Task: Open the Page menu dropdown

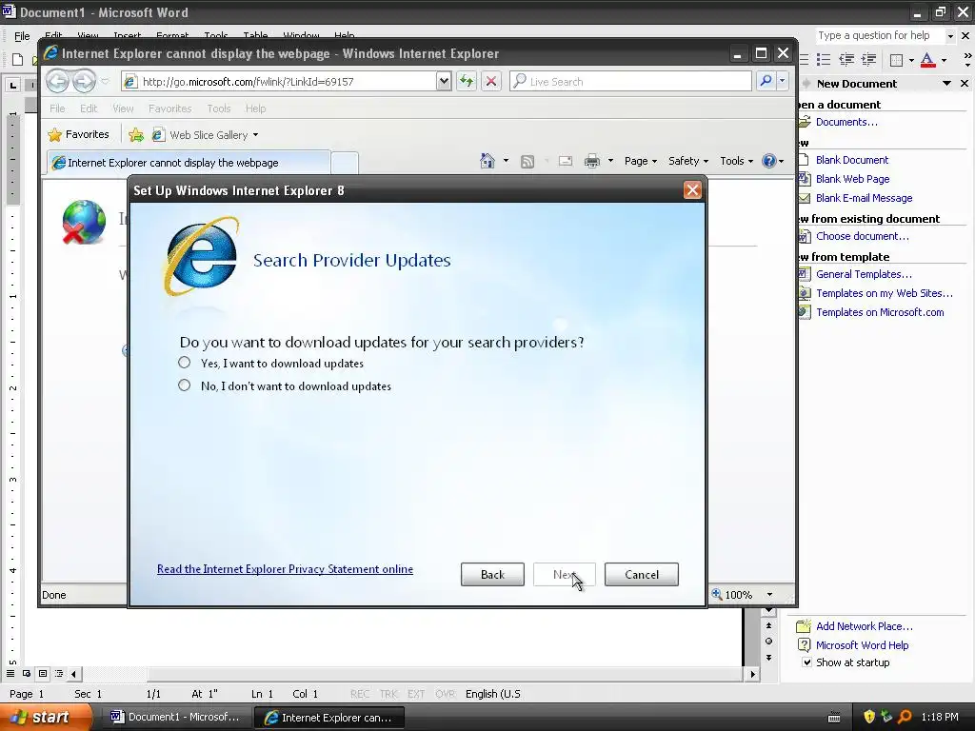Action: 641,161
